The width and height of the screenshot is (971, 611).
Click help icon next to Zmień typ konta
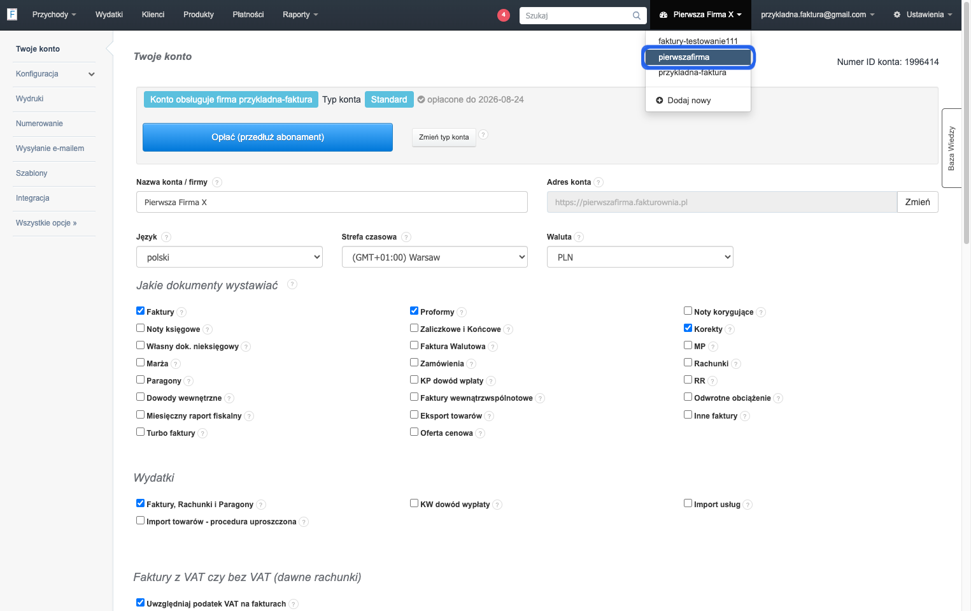point(483,134)
